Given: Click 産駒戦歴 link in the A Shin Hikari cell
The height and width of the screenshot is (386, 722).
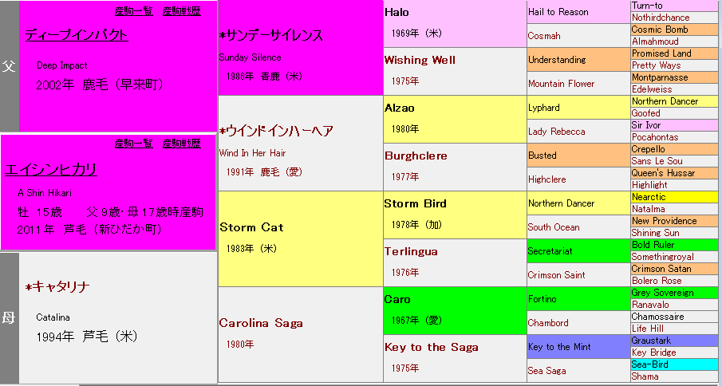Looking at the screenshot, I should point(181,144).
